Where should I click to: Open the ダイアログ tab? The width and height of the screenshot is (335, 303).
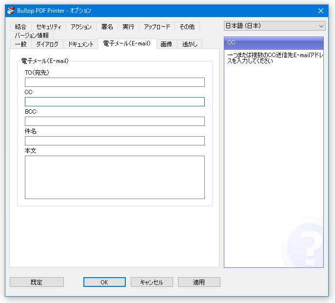pos(47,44)
